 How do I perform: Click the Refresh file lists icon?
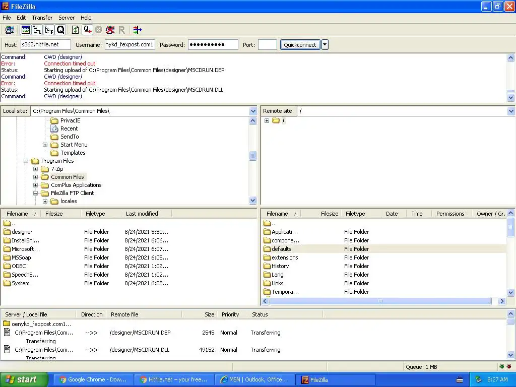[x=75, y=30]
